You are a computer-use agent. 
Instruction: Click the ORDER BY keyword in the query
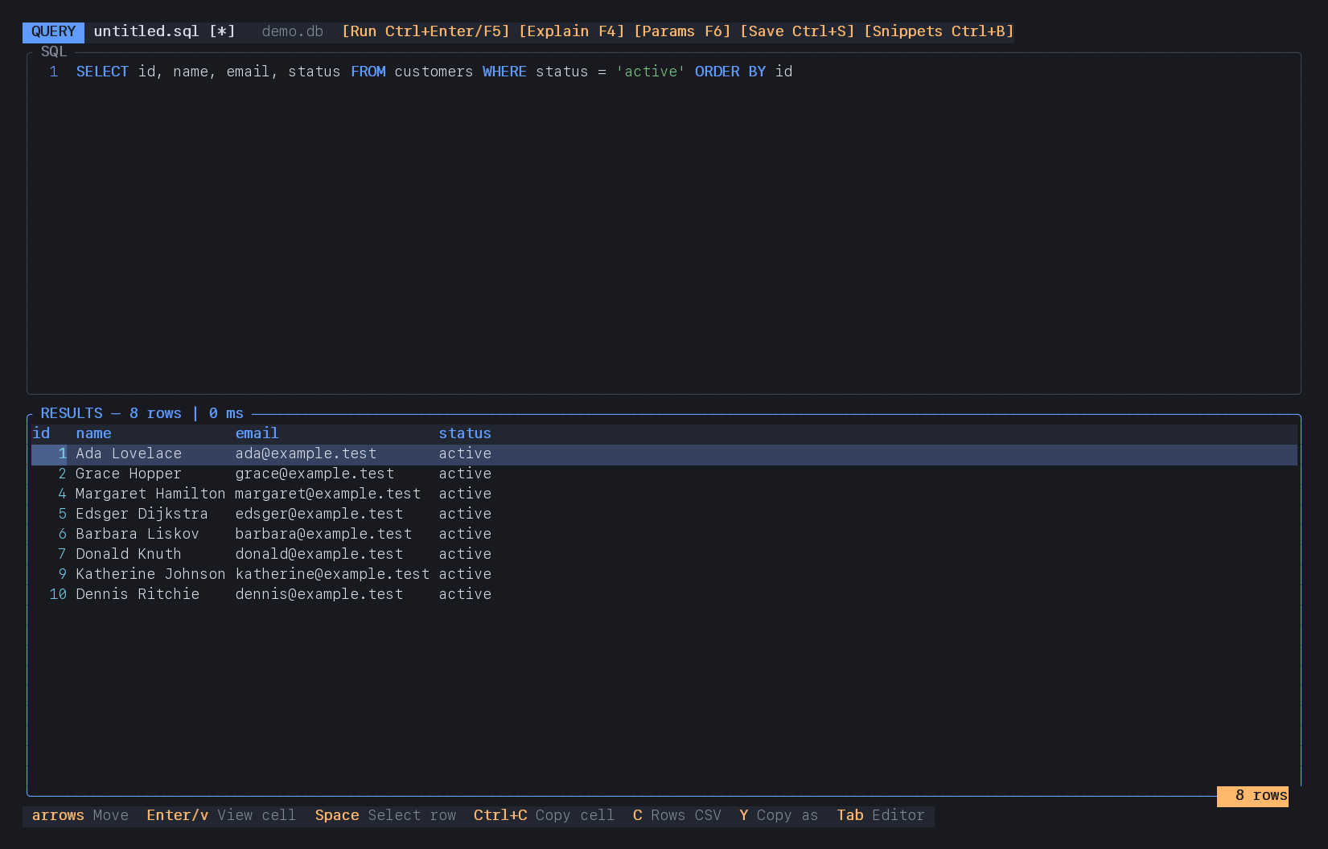(730, 72)
